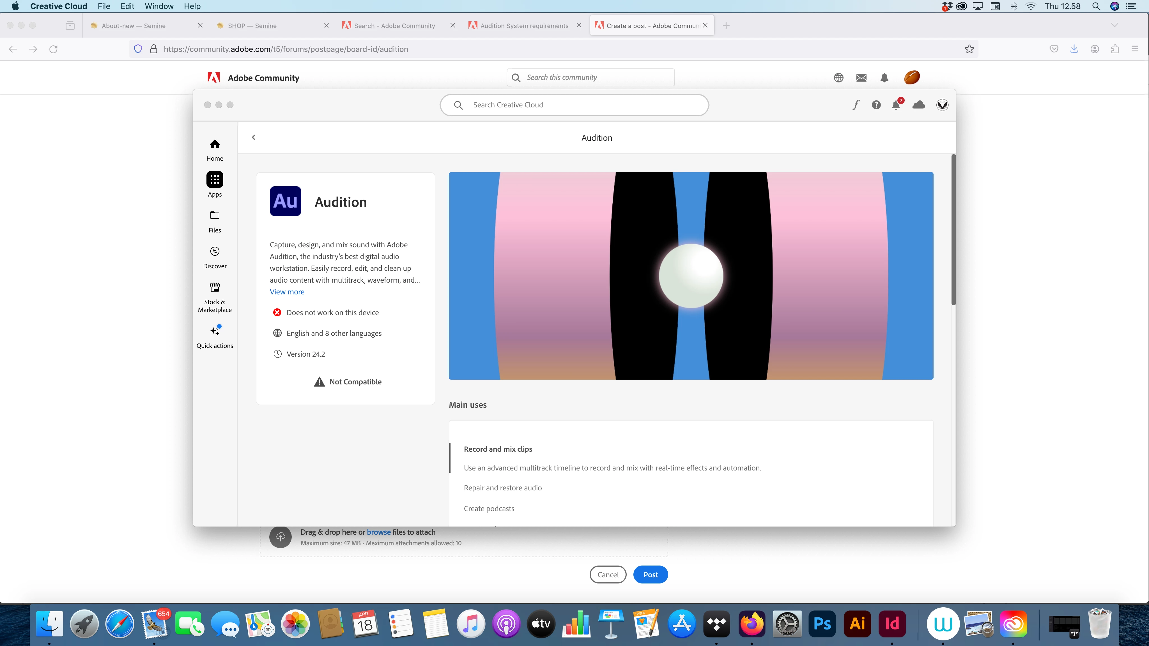Expand description with View more
This screenshot has height=646, width=1149.
point(287,292)
